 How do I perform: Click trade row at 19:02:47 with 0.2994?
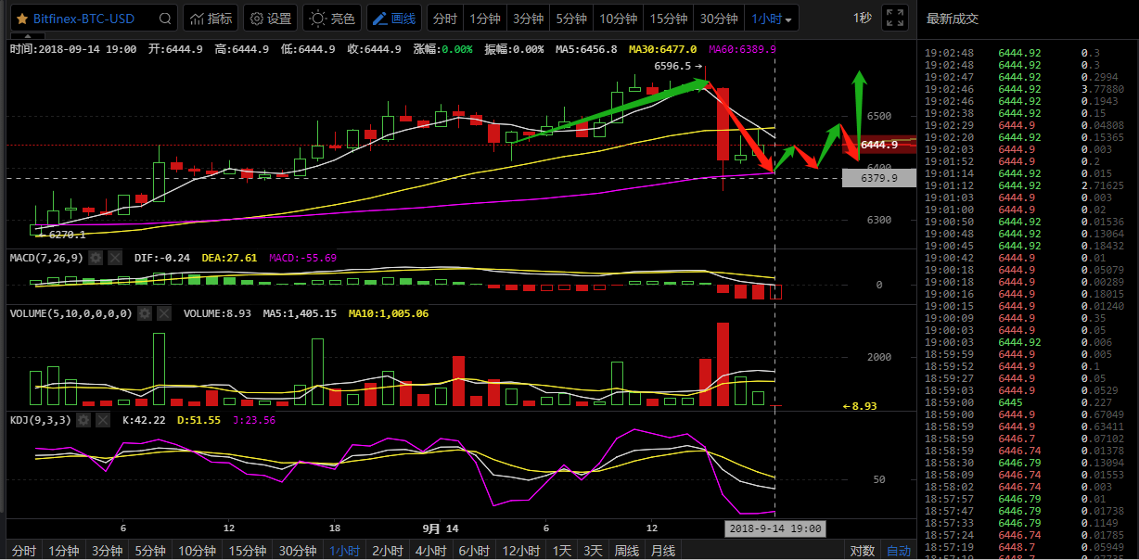click(1028, 77)
